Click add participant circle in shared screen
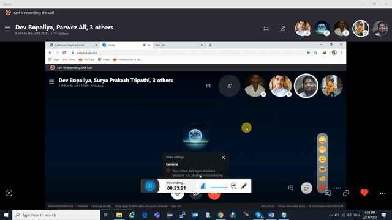The image size is (392, 220). click(x=230, y=86)
